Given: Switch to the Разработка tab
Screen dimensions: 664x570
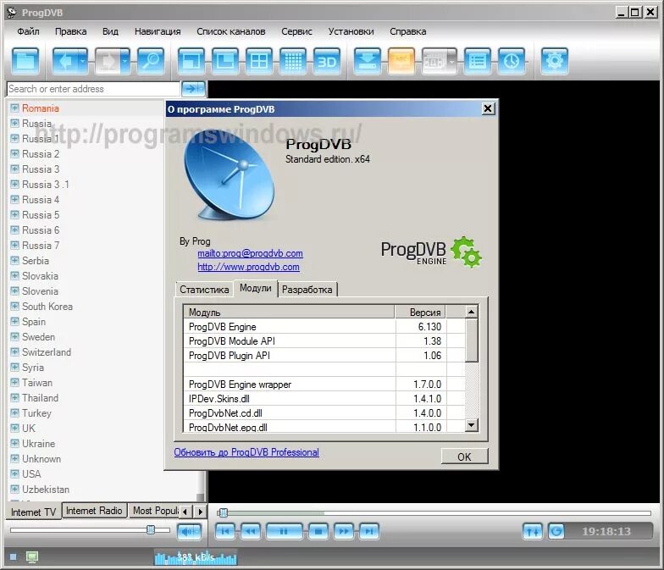Looking at the screenshot, I should tap(307, 290).
